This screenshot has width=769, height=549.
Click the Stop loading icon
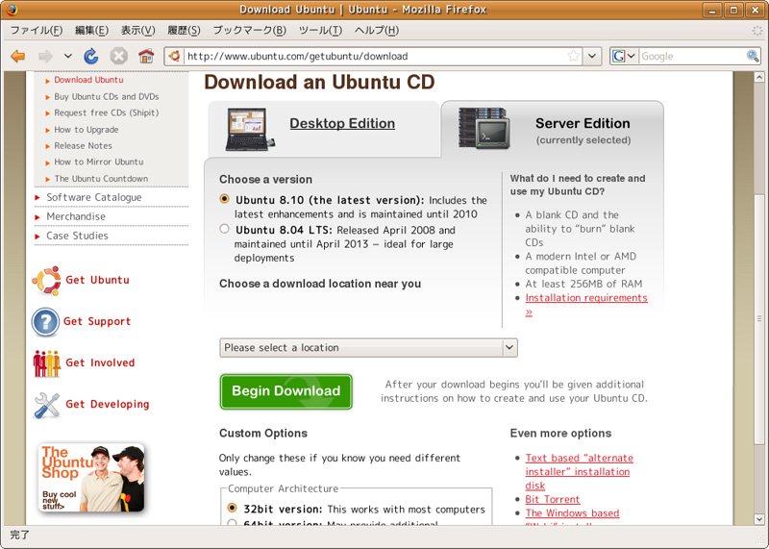[118, 57]
